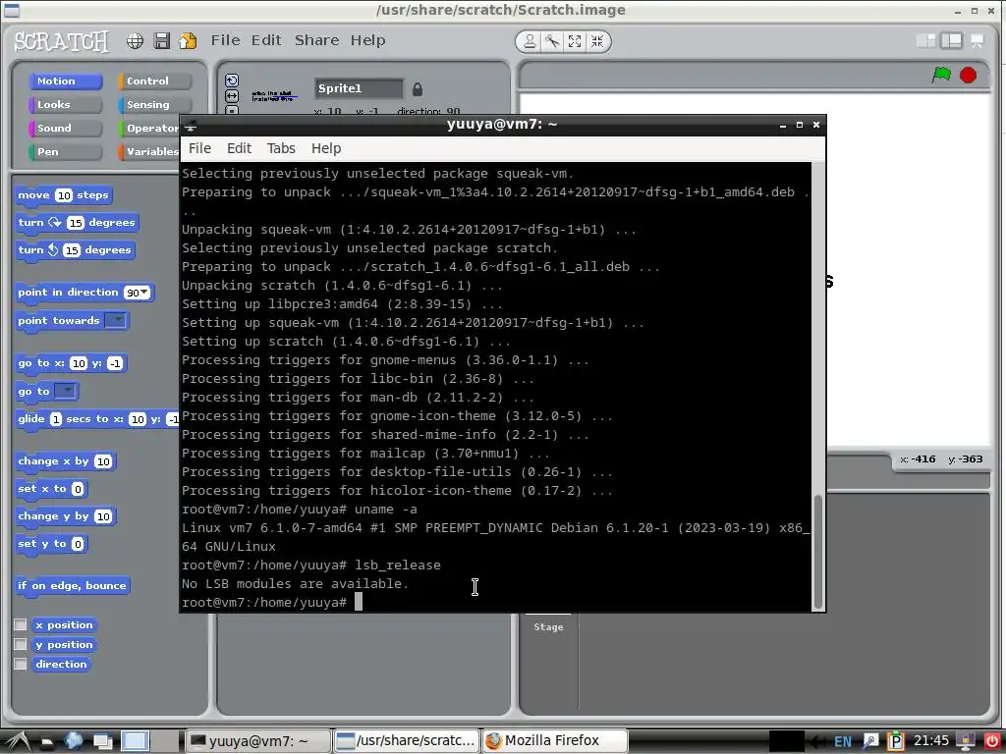This screenshot has height=754, width=1006.
Task: Open the Scratch Share menu
Action: tap(317, 40)
